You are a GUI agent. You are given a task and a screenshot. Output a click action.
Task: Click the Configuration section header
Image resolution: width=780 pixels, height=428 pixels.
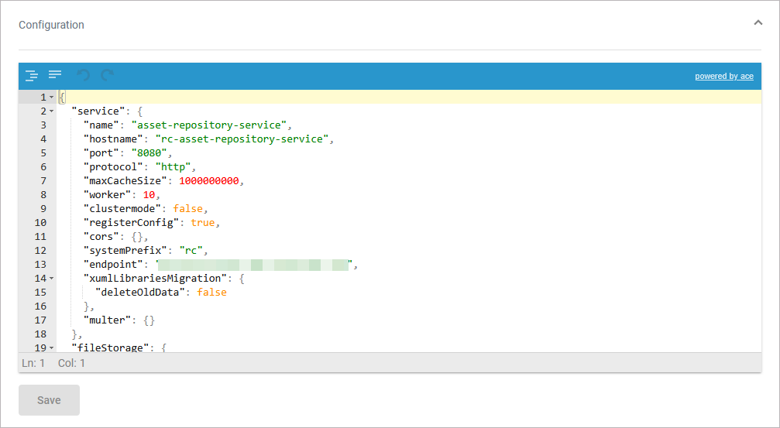pyautogui.click(x=52, y=25)
